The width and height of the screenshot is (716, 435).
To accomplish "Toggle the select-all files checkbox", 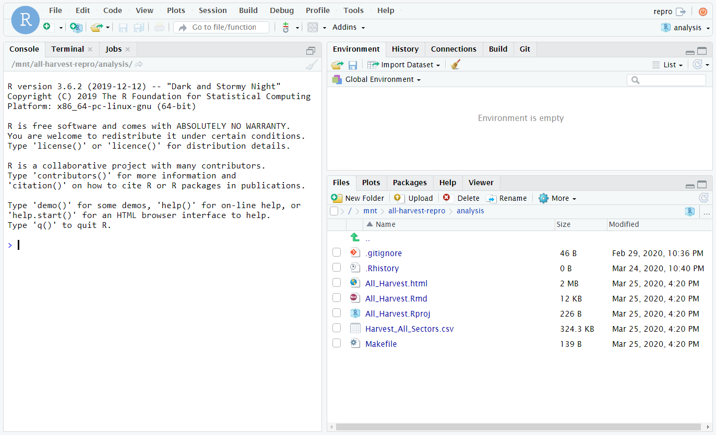I will (334, 211).
